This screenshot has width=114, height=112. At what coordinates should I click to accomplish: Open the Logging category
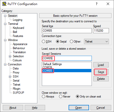[17, 20]
